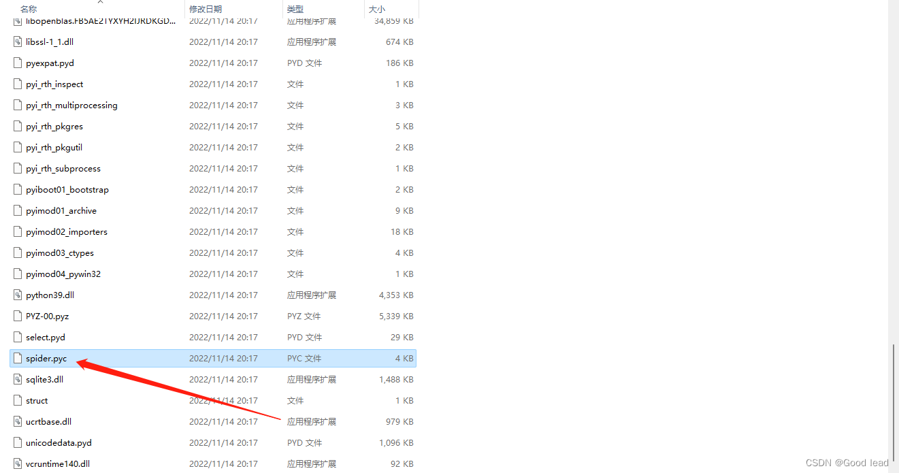Select the pyiboot01_bootstrap file

pos(67,189)
